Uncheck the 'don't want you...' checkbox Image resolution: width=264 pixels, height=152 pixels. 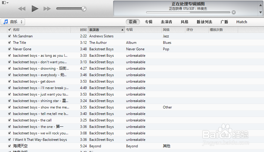click(x=9, y=62)
